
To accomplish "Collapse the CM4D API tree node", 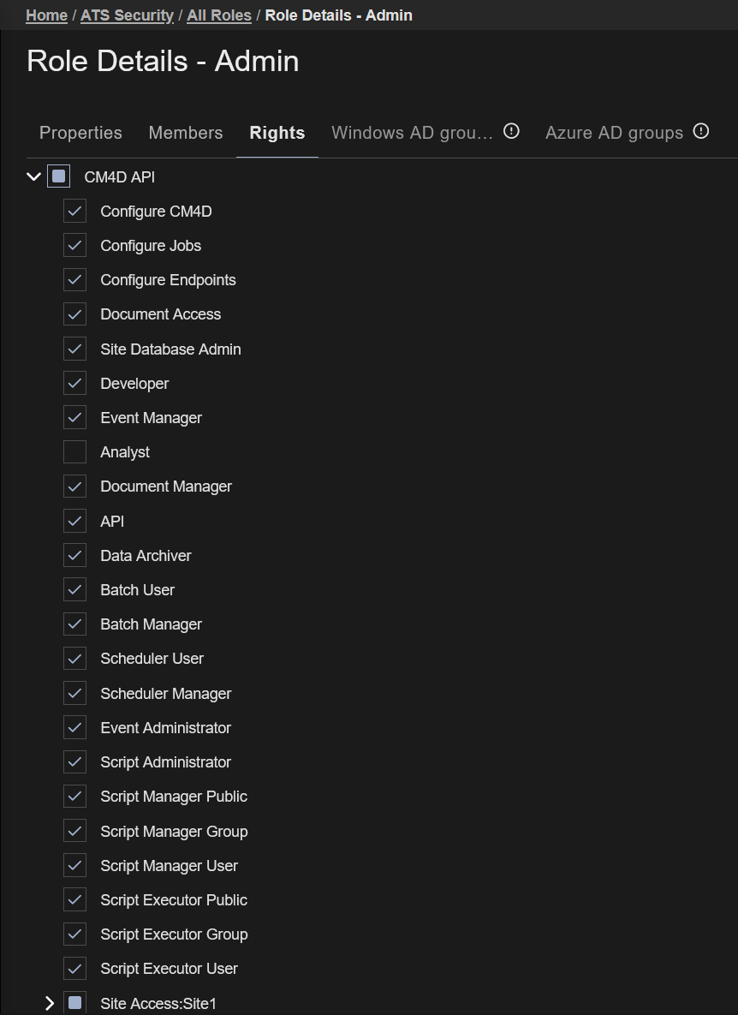I will (34, 177).
